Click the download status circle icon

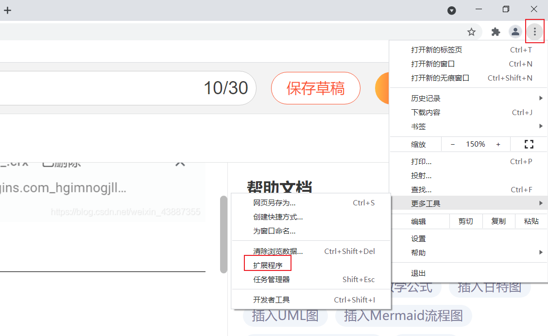451,10
